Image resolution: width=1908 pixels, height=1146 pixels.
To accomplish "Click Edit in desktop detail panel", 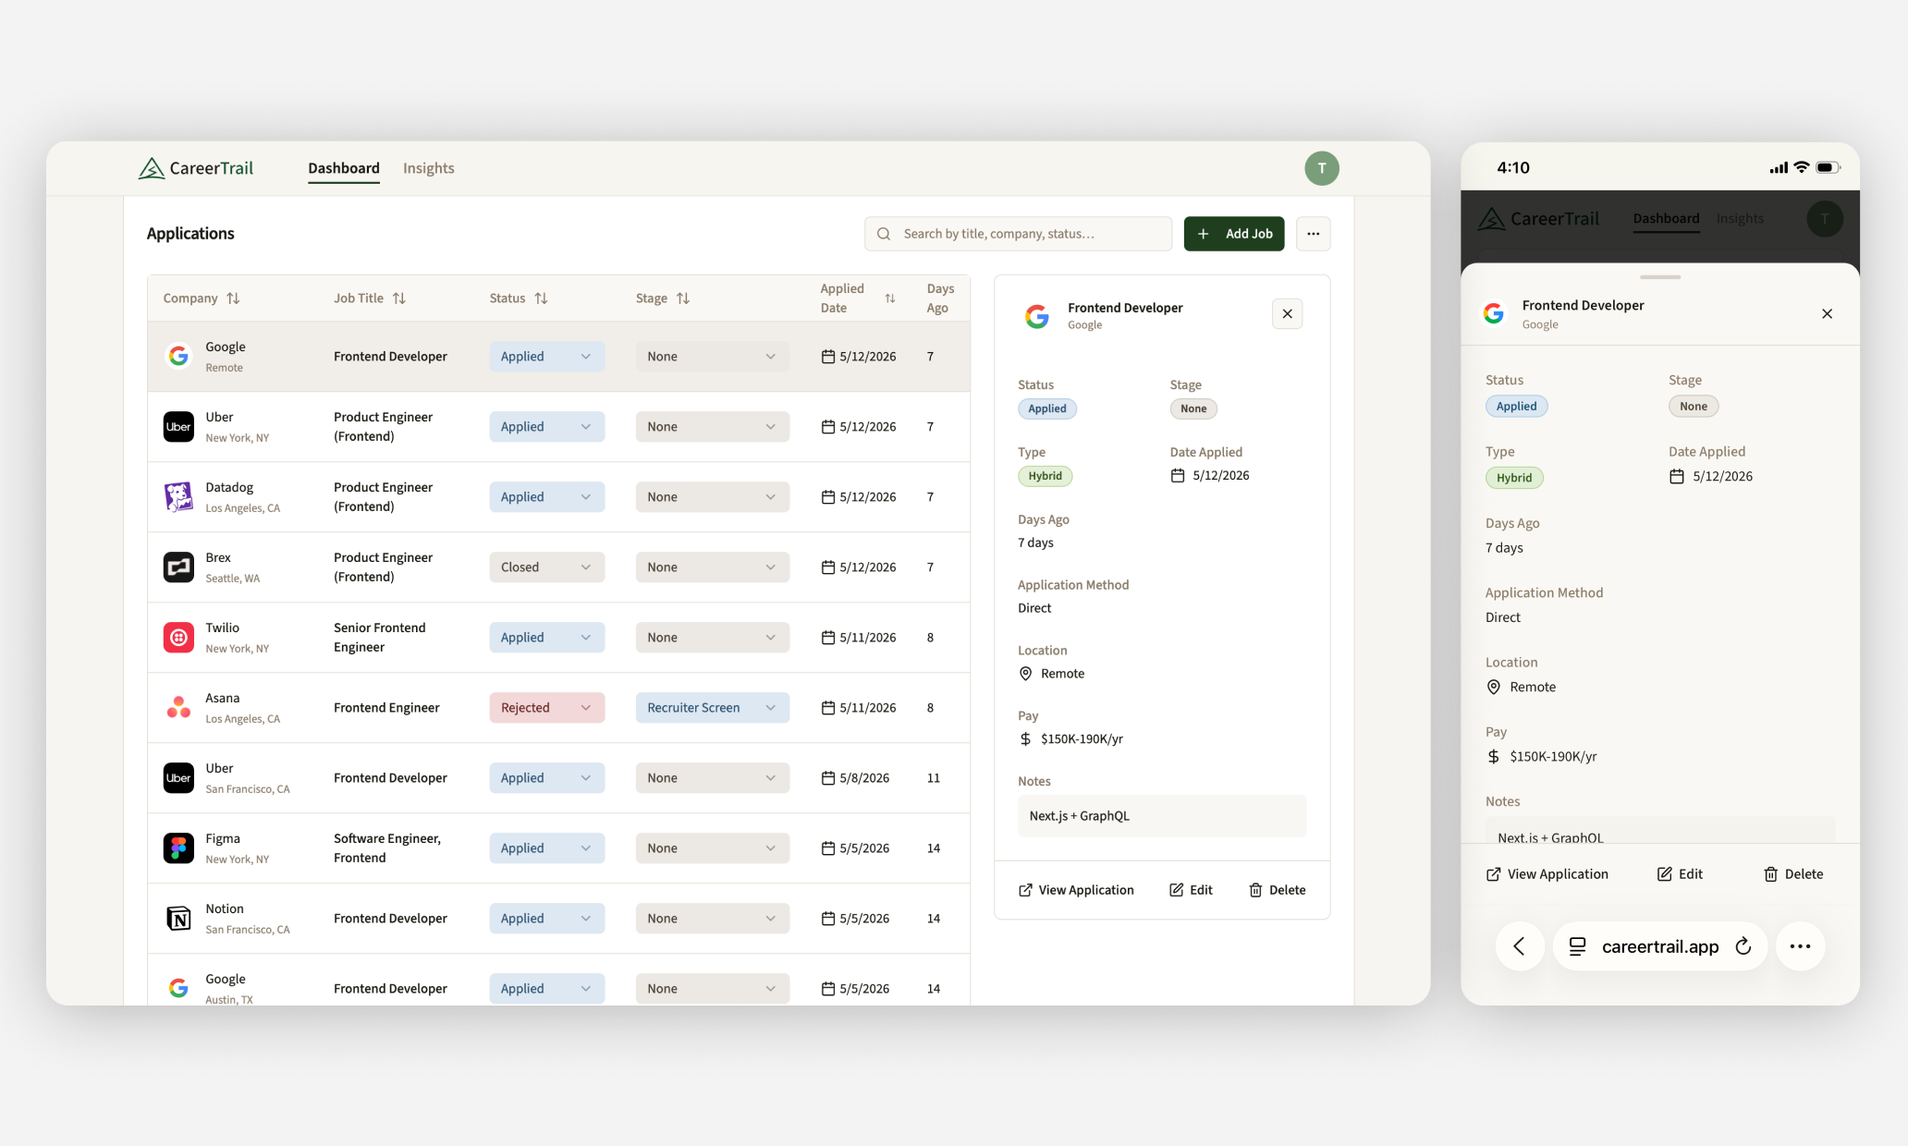I will click(1191, 890).
